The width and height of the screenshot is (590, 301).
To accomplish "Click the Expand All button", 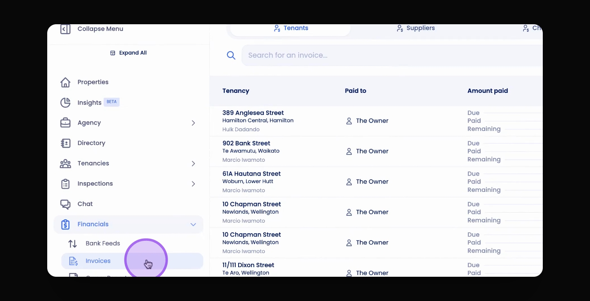I will pos(128,53).
